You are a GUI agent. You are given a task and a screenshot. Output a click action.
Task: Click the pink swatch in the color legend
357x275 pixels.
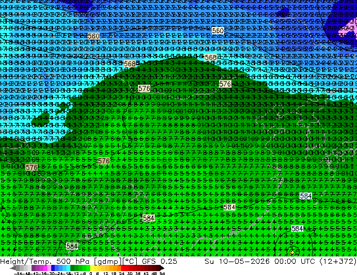(49, 268)
